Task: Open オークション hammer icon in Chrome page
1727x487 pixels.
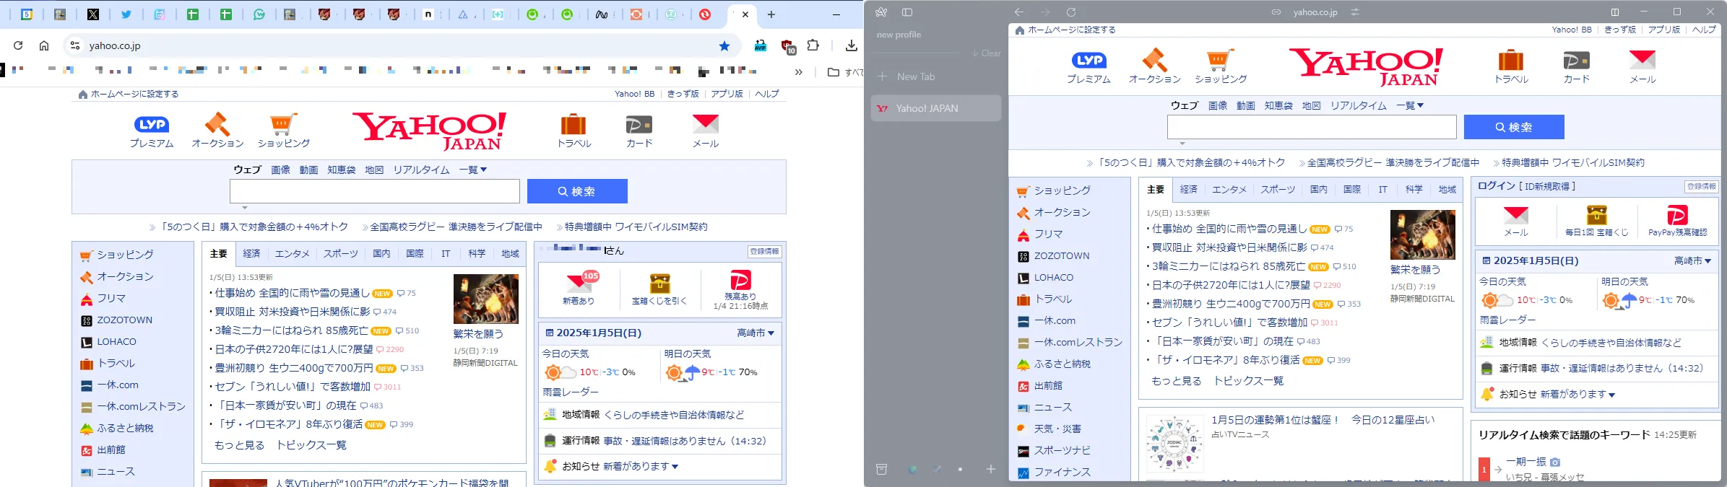Action: tap(217, 131)
